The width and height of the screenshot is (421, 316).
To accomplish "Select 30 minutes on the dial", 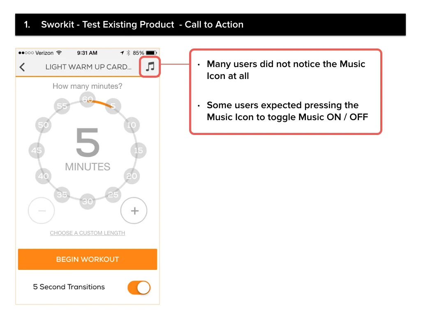I will pos(88,201).
